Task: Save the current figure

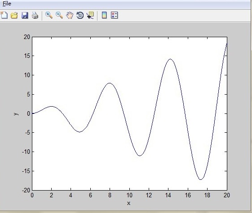Action: pos(25,15)
